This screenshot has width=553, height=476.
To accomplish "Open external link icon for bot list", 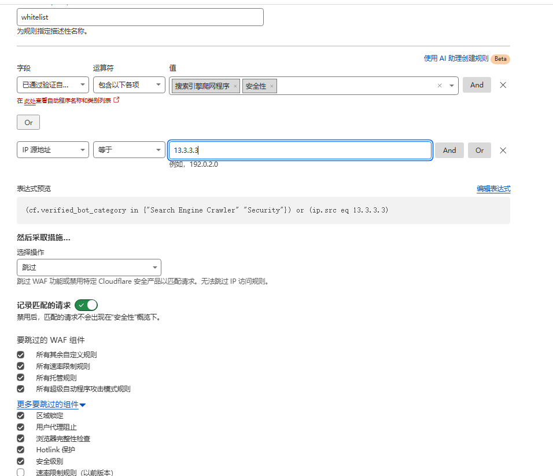I will coord(116,100).
